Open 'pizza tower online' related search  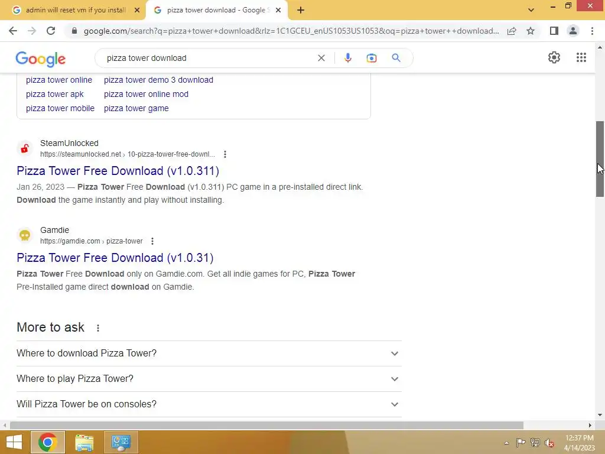coord(59,80)
